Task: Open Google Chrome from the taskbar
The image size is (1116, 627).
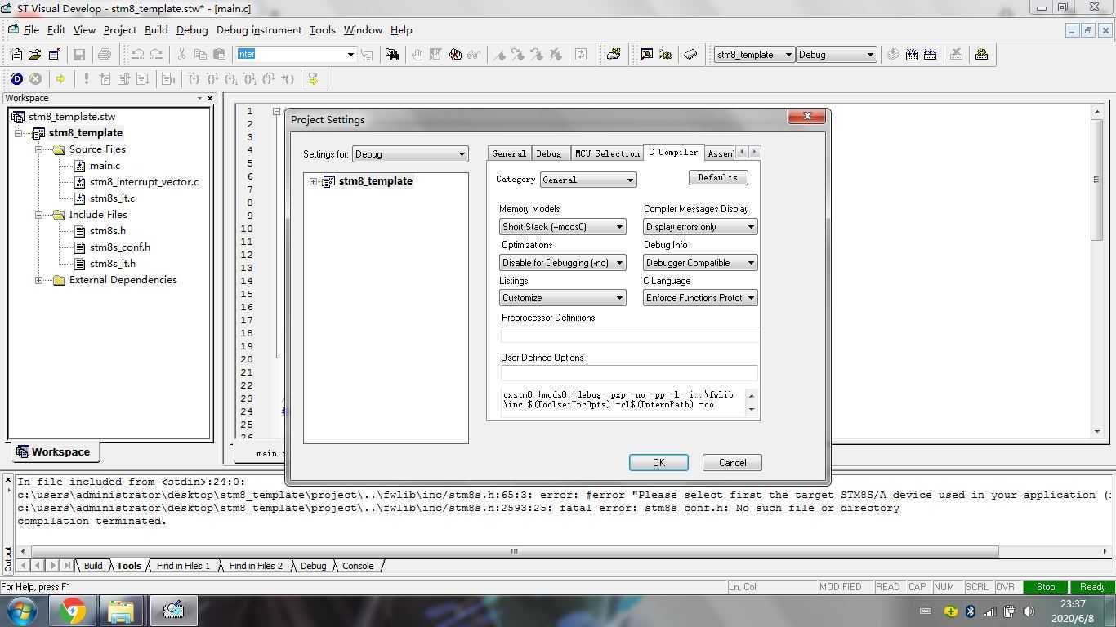Action: click(x=73, y=611)
